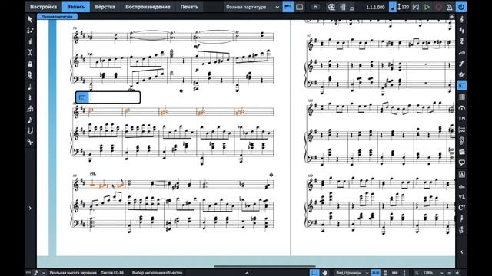492x276 pixels.
Task: Click the chord symbols C7 tool
Action: [x=461, y=208]
